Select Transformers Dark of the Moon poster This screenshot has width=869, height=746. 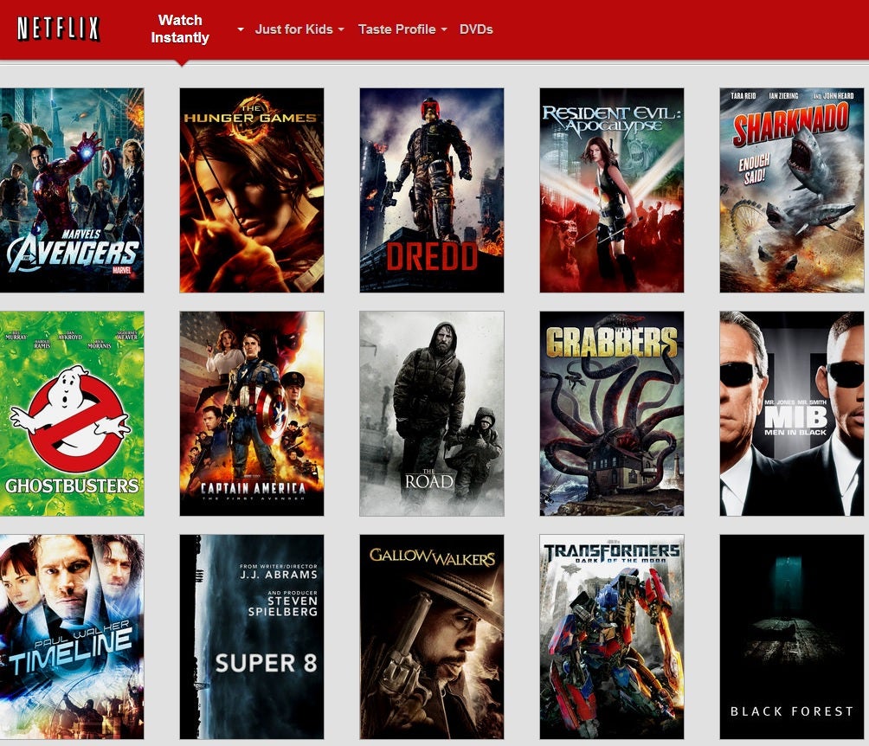(612, 637)
